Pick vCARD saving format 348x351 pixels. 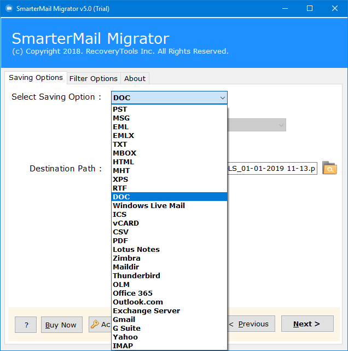pos(169,223)
